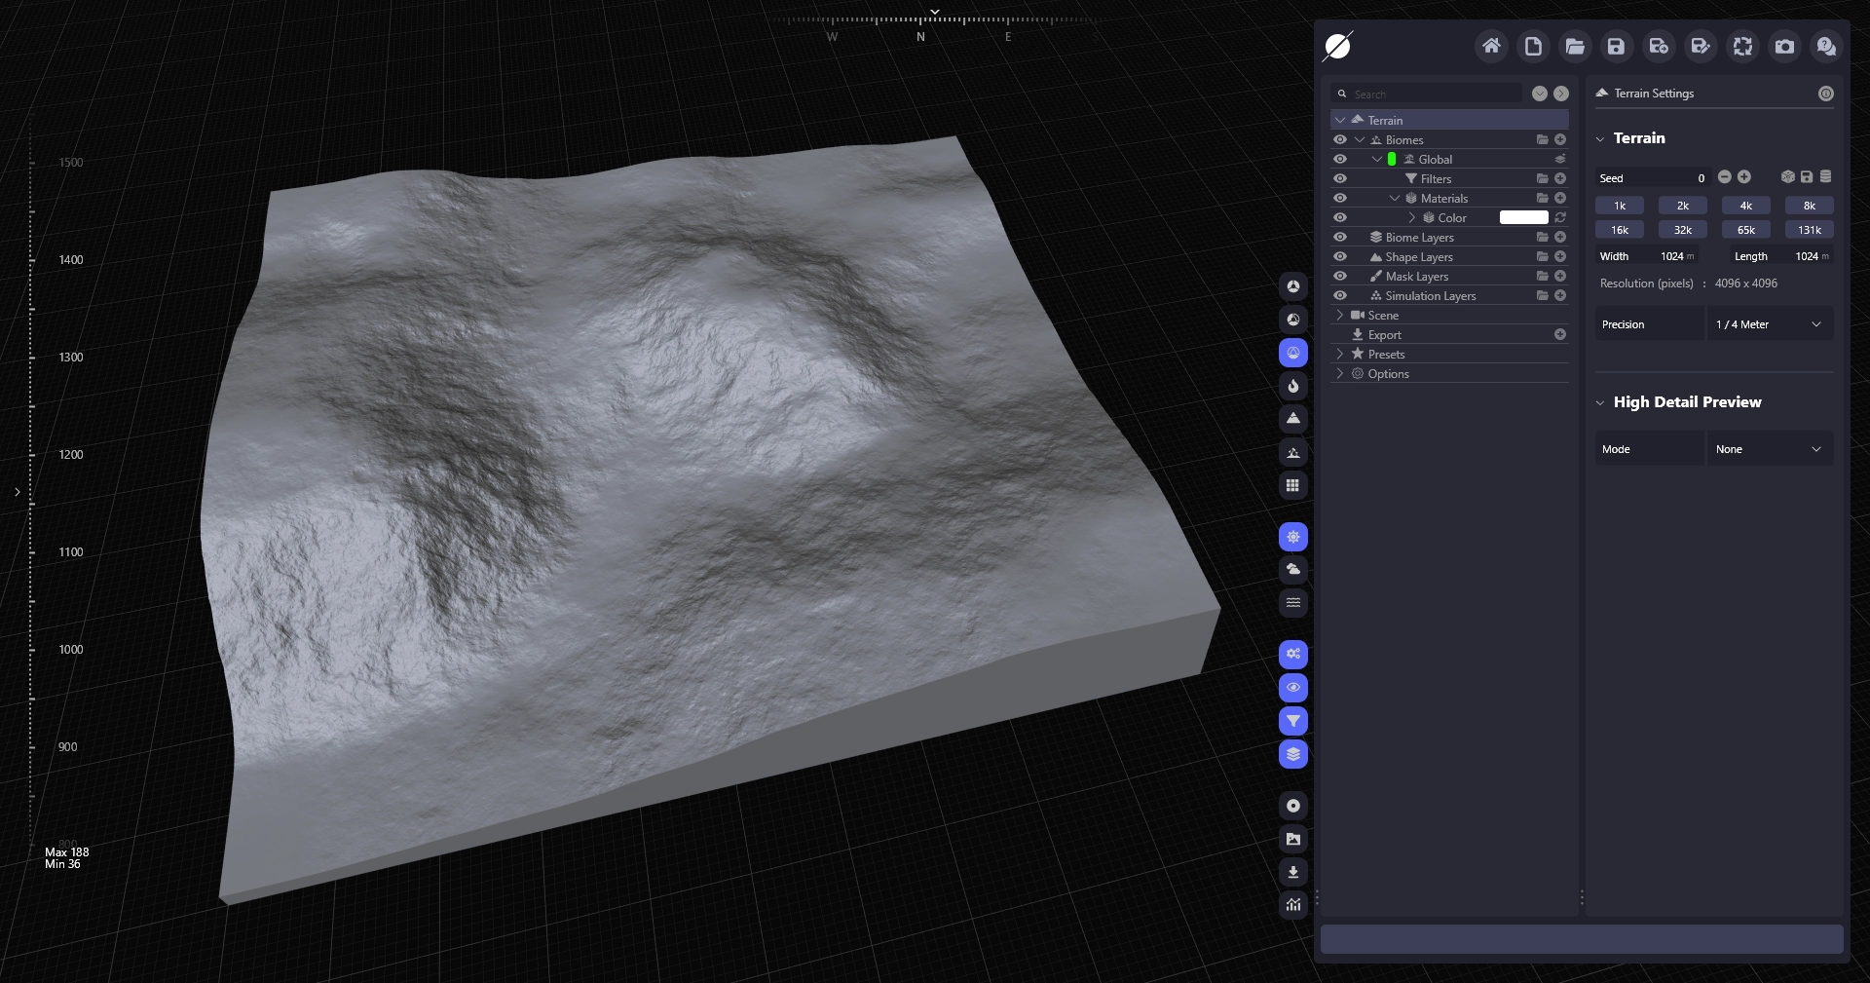The image size is (1870, 983).
Task: Click the grid view icon in sidebar
Action: [1293, 485]
